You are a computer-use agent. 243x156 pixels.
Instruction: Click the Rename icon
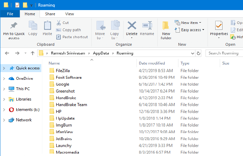click(x=147, y=25)
